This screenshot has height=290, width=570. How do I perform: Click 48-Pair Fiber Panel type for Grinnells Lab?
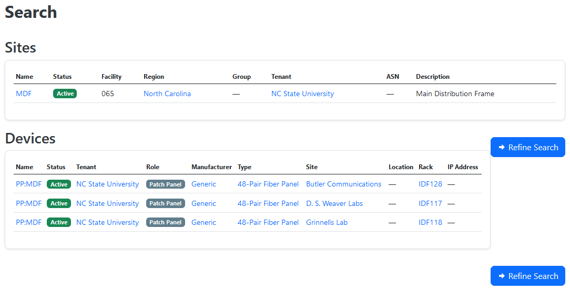click(x=268, y=222)
